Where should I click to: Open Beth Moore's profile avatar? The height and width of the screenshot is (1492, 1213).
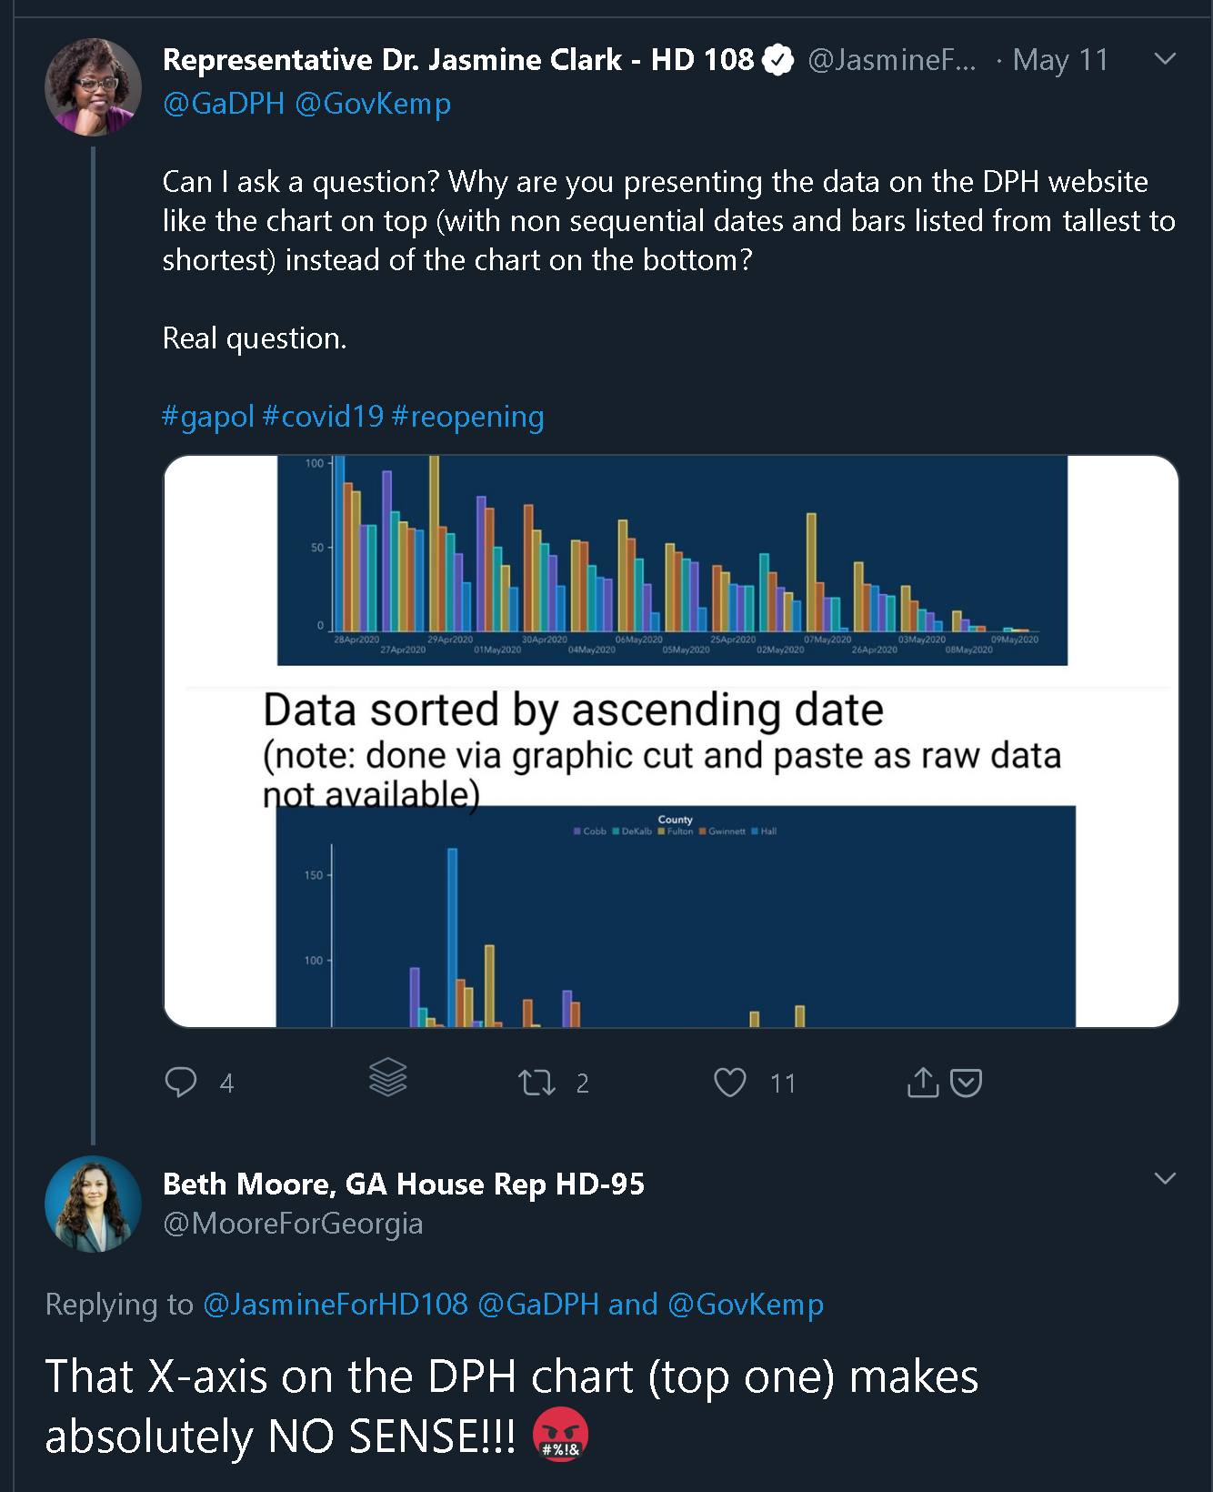pyautogui.click(x=93, y=1204)
